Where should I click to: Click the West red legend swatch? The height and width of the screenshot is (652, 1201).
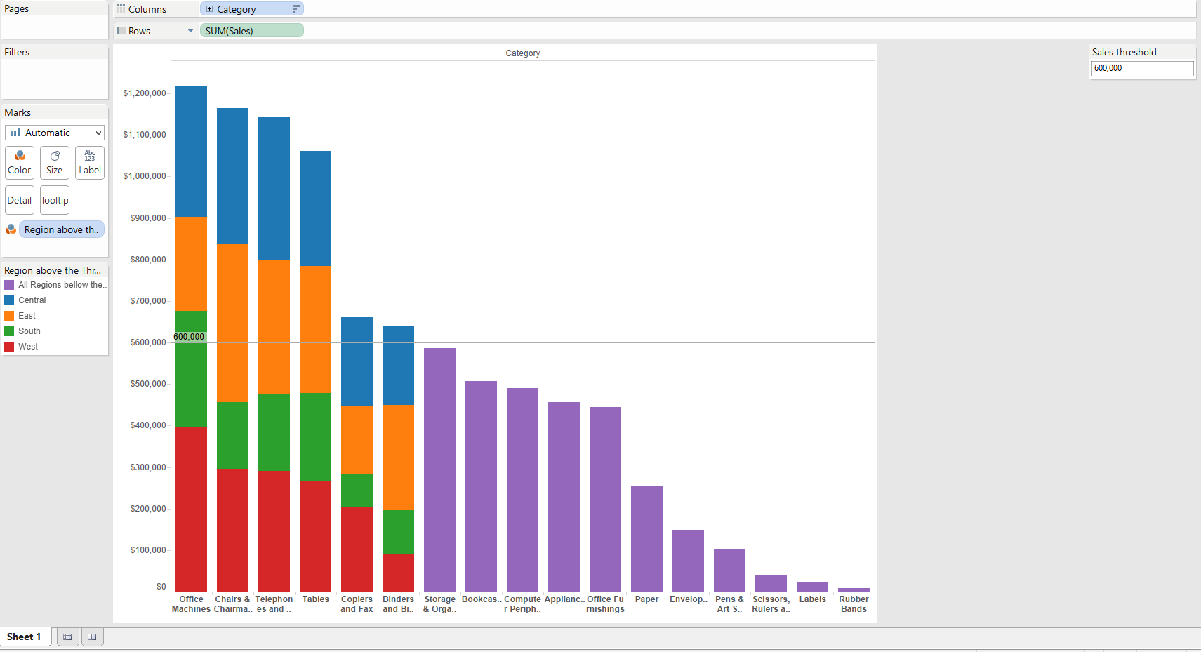click(x=9, y=347)
